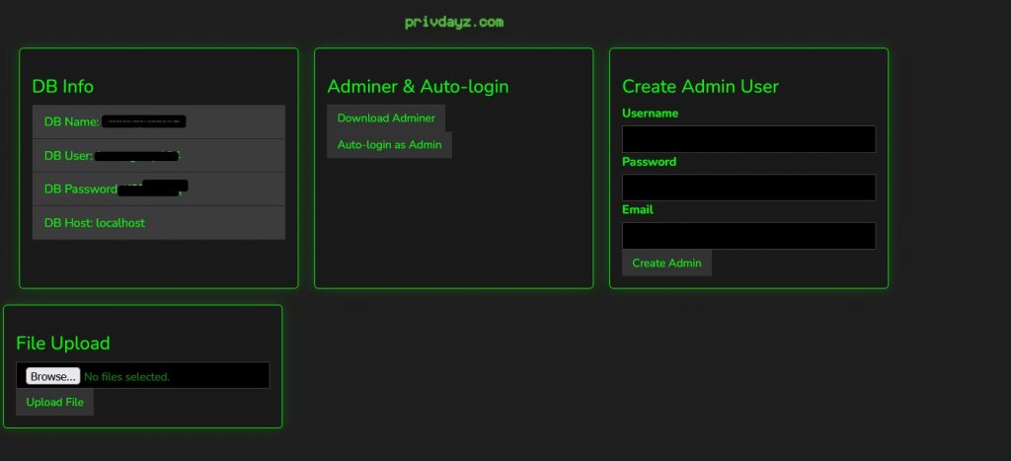Click into the Password input field
This screenshot has width=1011, height=461.
748,188
